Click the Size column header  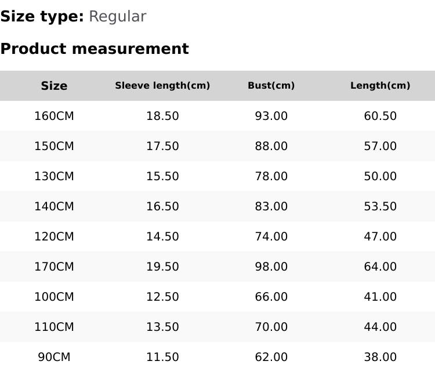54,86
